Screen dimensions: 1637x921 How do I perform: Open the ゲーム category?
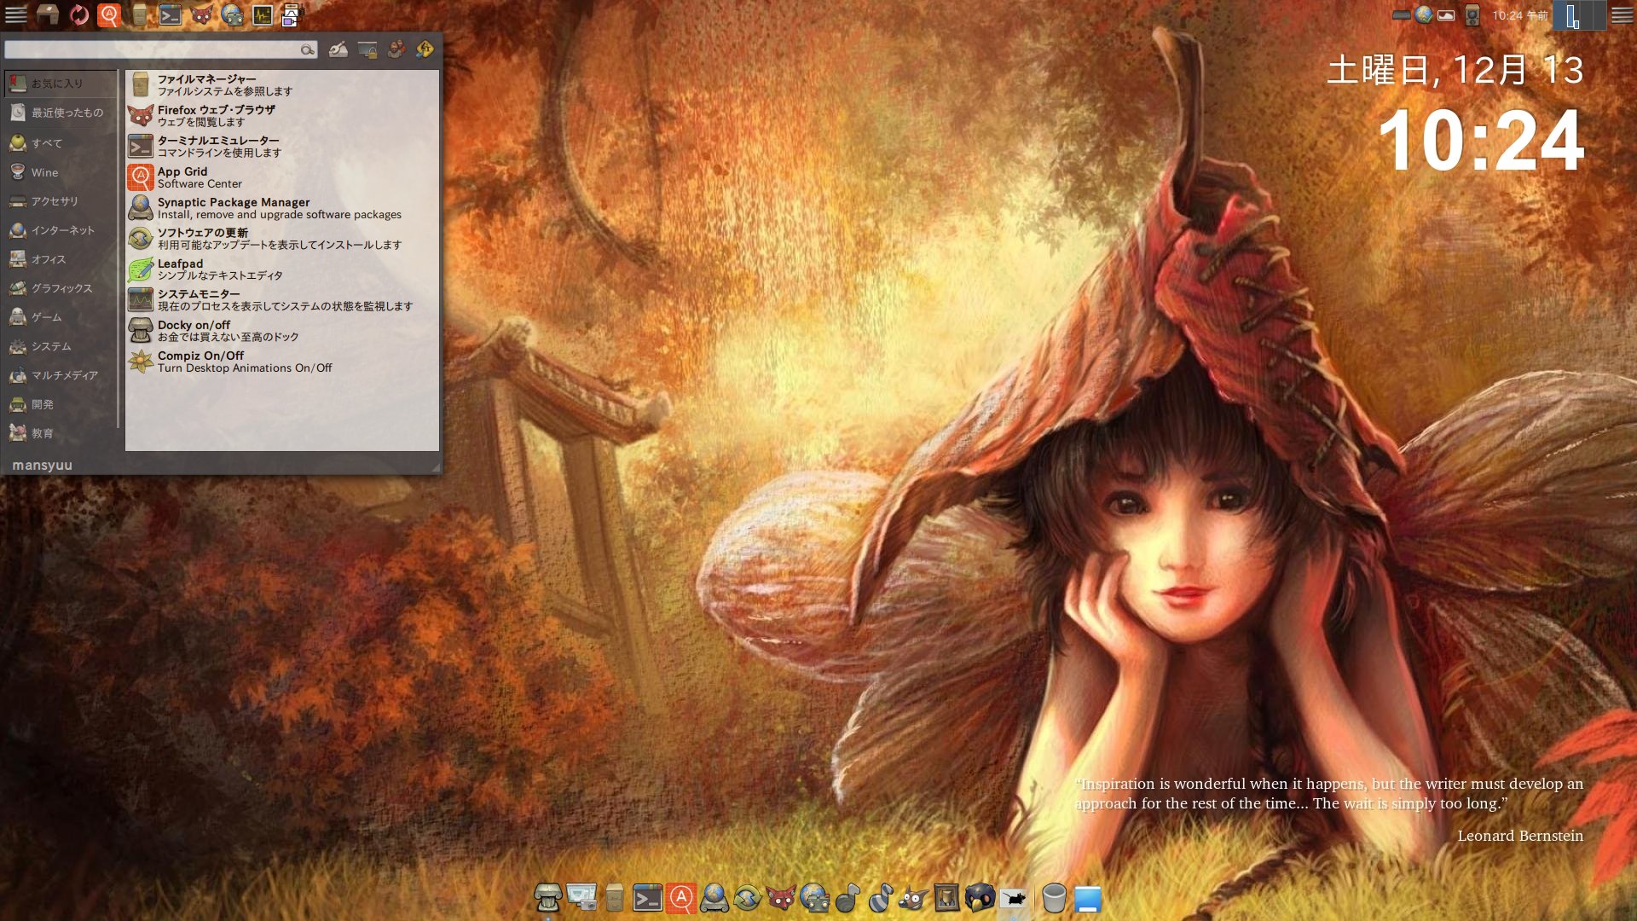pyautogui.click(x=61, y=317)
